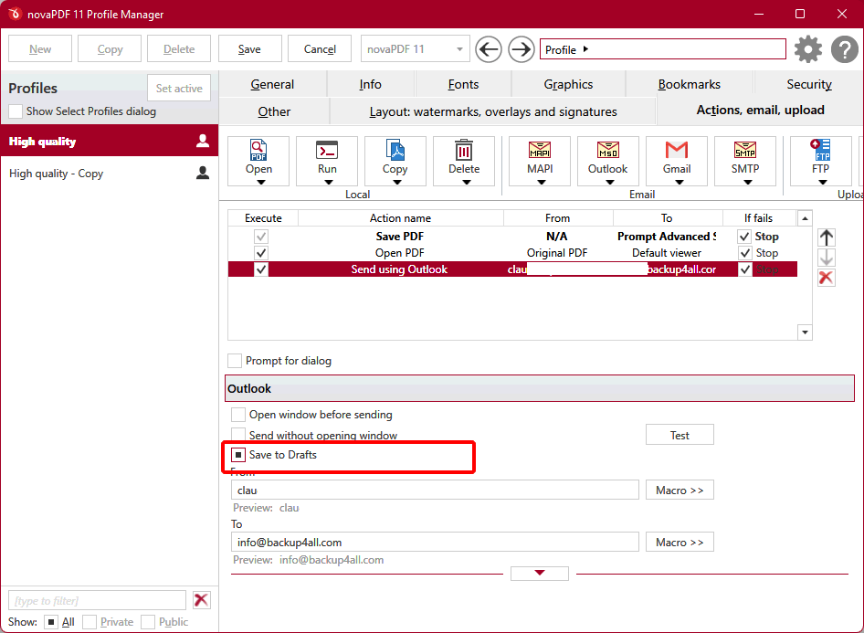Click the Cancel button
The height and width of the screenshot is (633, 864).
tap(320, 49)
